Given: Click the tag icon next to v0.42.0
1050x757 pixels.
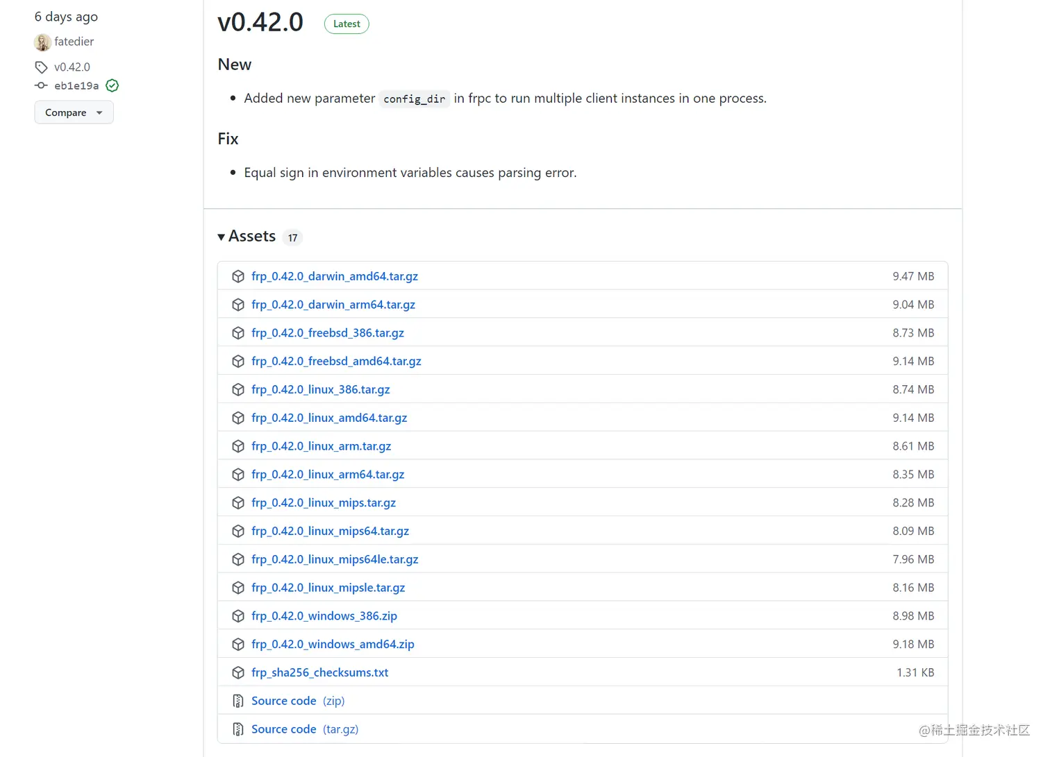Looking at the screenshot, I should [x=41, y=67].
